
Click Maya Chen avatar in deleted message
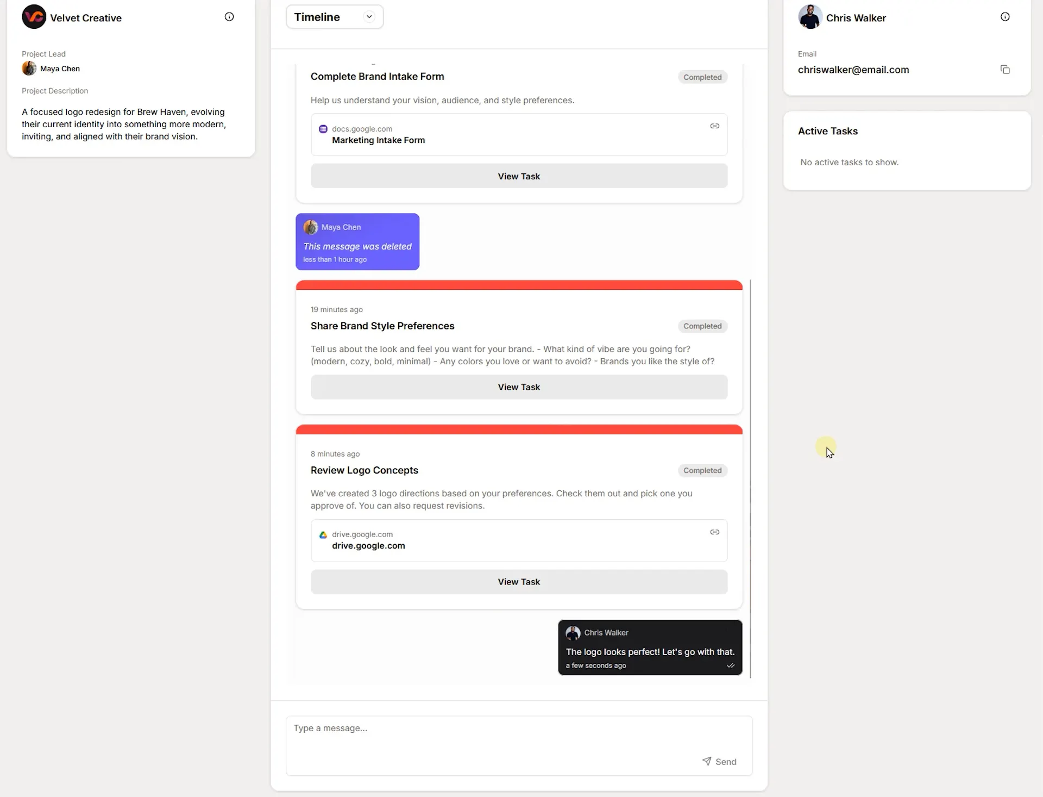pos(311,227)
